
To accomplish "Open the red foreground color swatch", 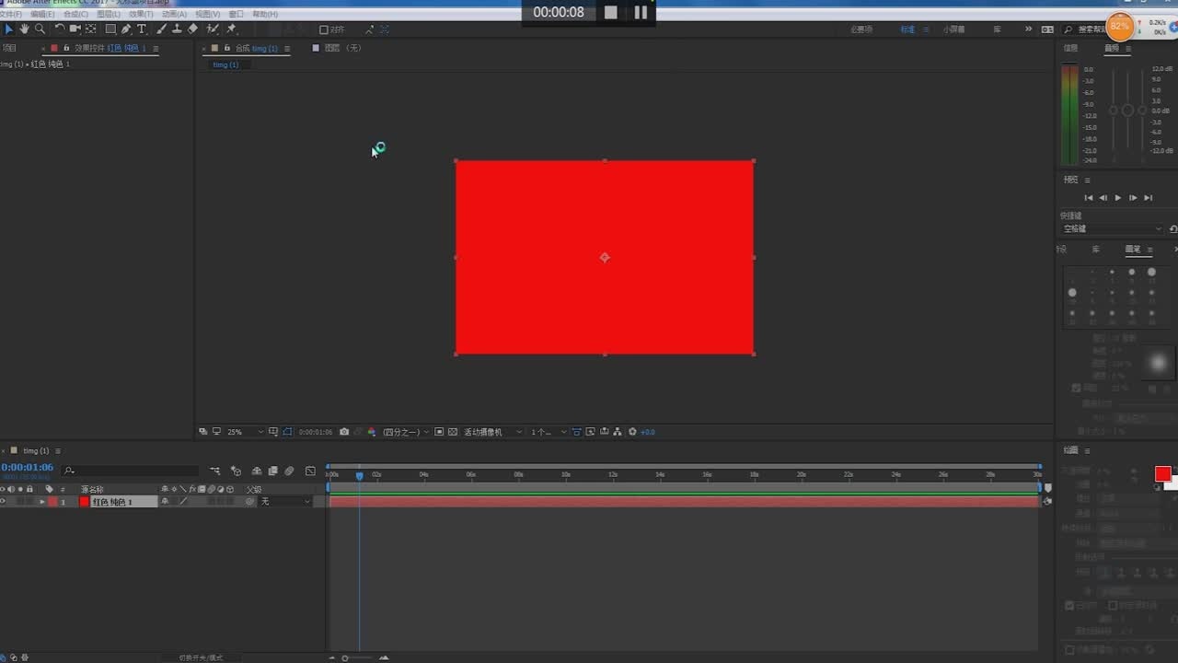I will click(x=1162, y=473).
